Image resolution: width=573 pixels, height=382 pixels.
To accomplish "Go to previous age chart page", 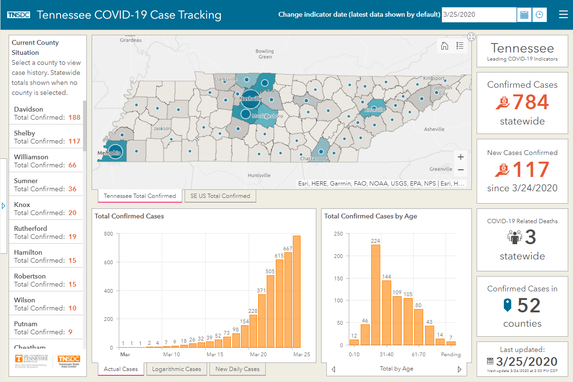I will click(x=333, y=369).
